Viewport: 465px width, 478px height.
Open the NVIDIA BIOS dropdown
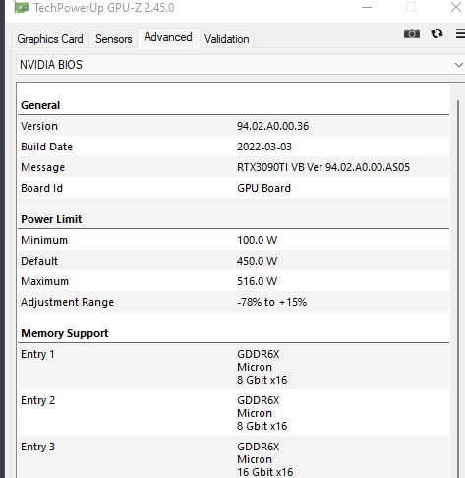pos(241,65)
